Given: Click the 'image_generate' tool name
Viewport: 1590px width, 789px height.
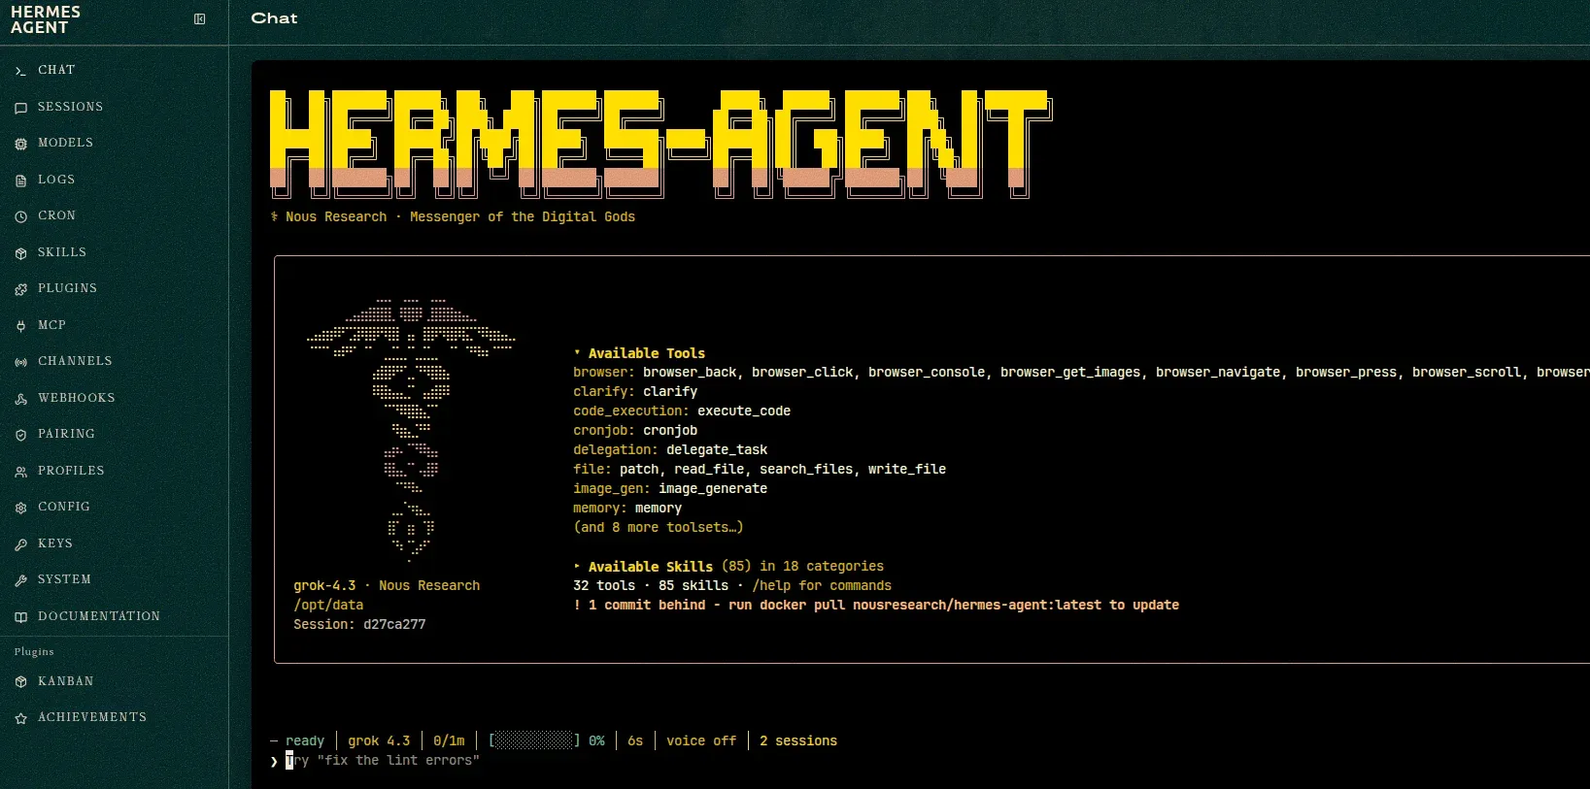Looking at the screenshot, I should (x=713, y=489).
